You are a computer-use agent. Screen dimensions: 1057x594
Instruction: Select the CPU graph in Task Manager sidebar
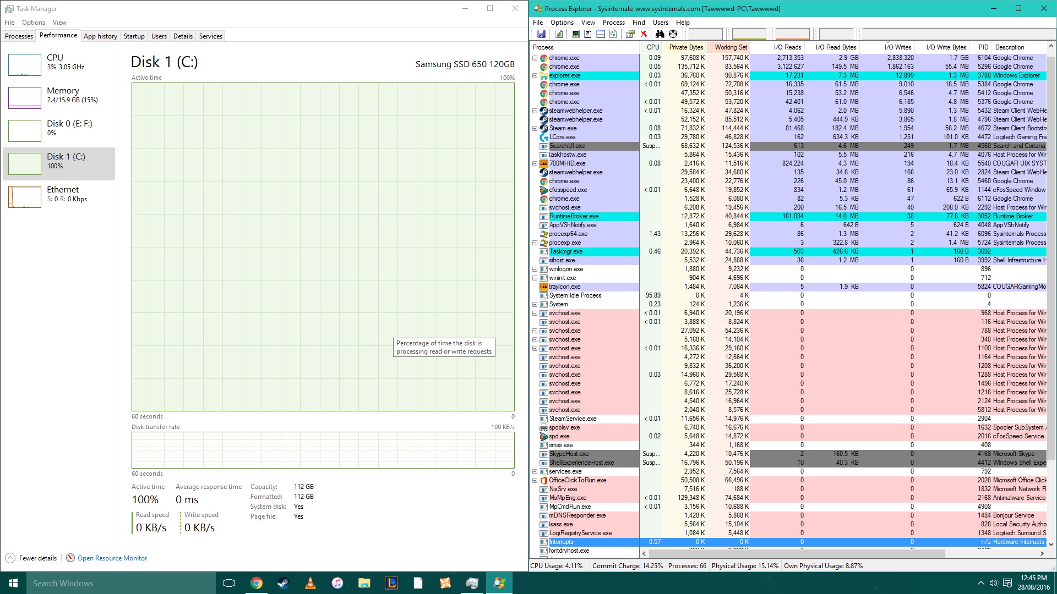25,65
